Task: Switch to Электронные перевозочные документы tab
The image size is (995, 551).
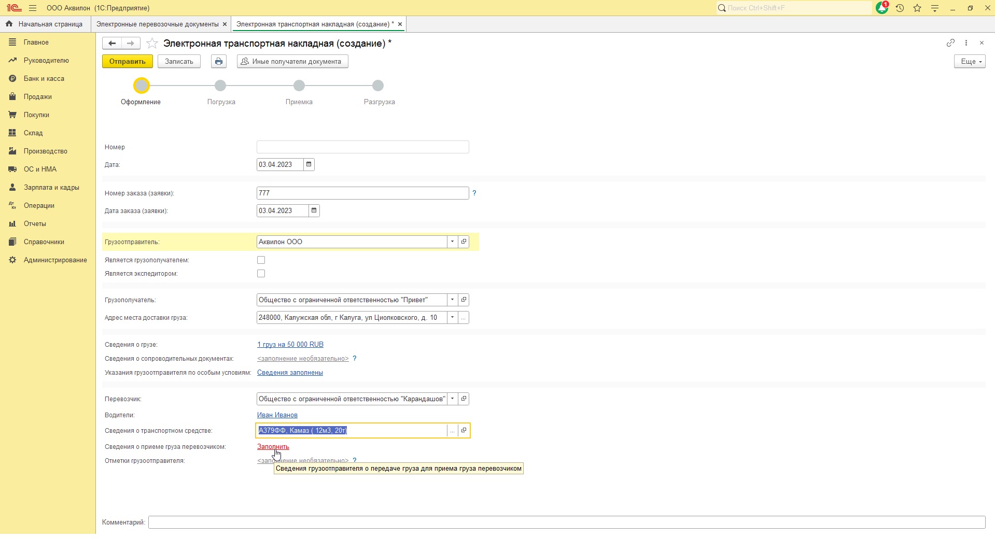Action: tap(157, 24)
